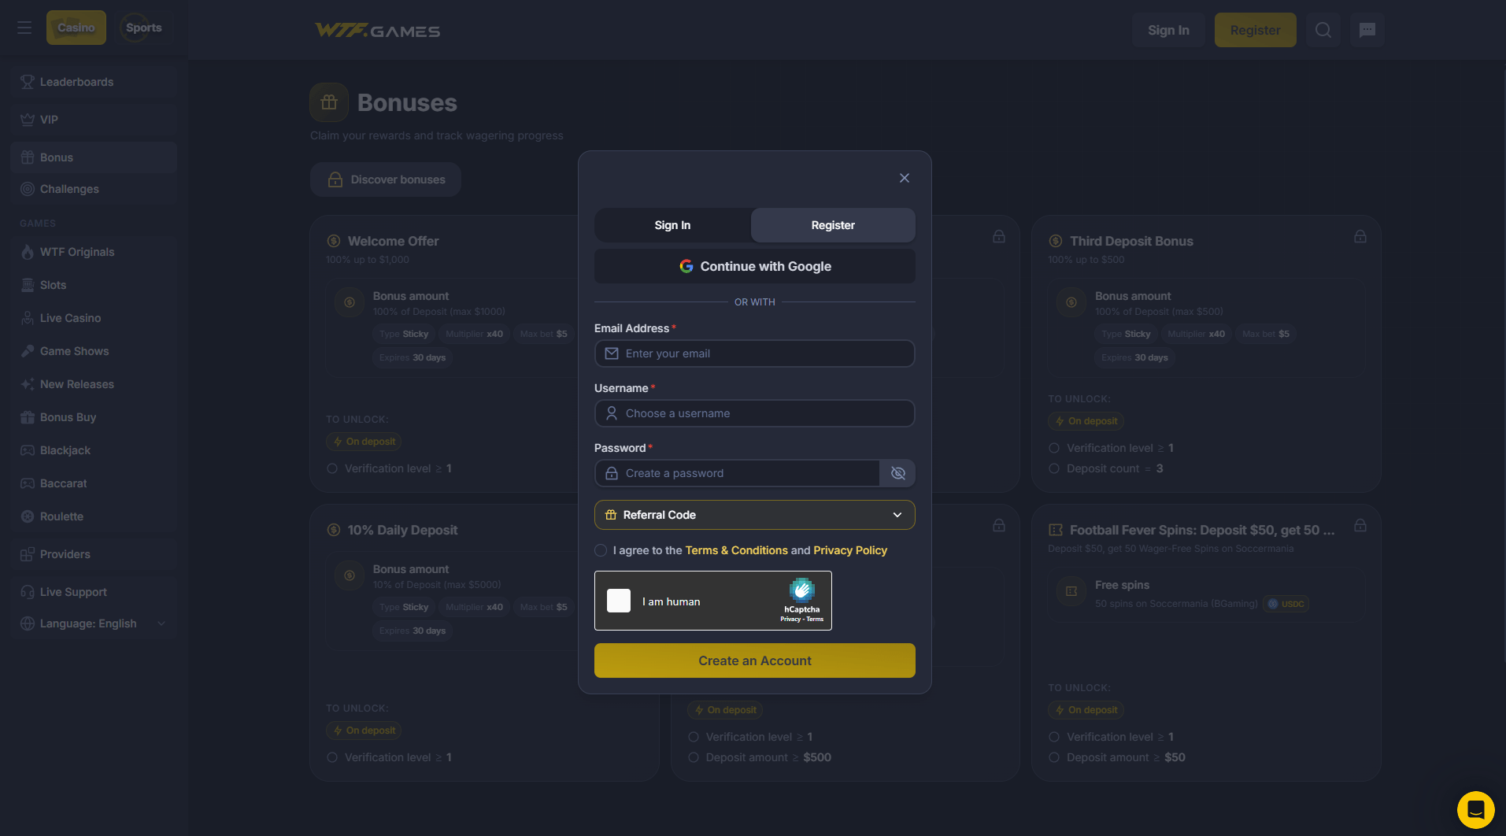Click the Live Support headset icon
Viewport: 1506px width, 836px height.
click(x=28, y=592)
